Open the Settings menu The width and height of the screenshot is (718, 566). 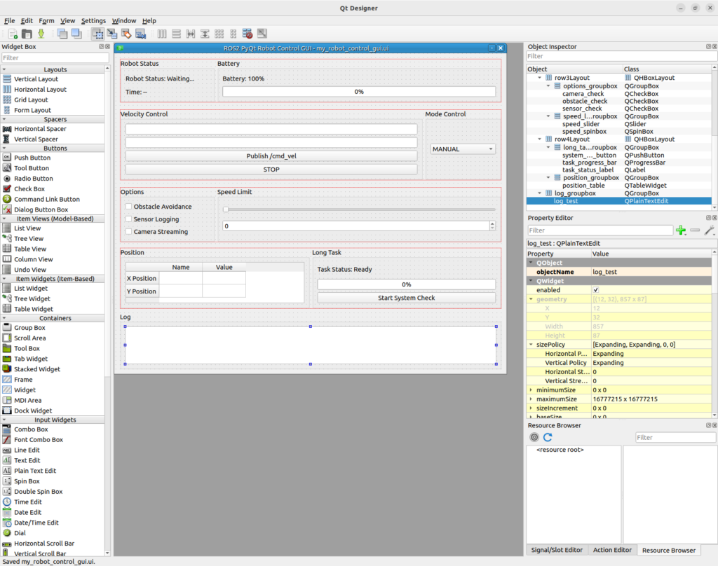93,20
